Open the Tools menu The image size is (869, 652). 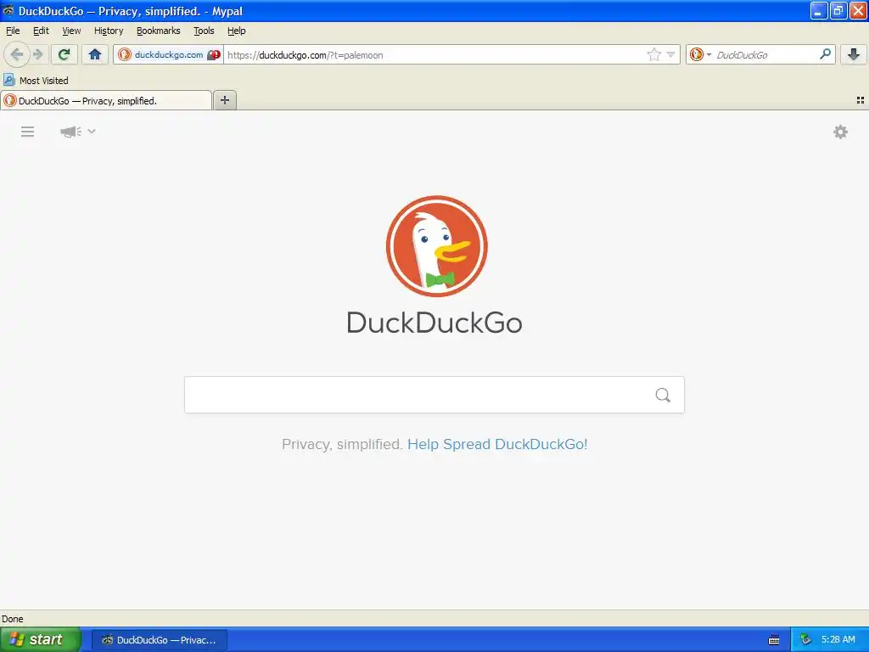[204, 31]
